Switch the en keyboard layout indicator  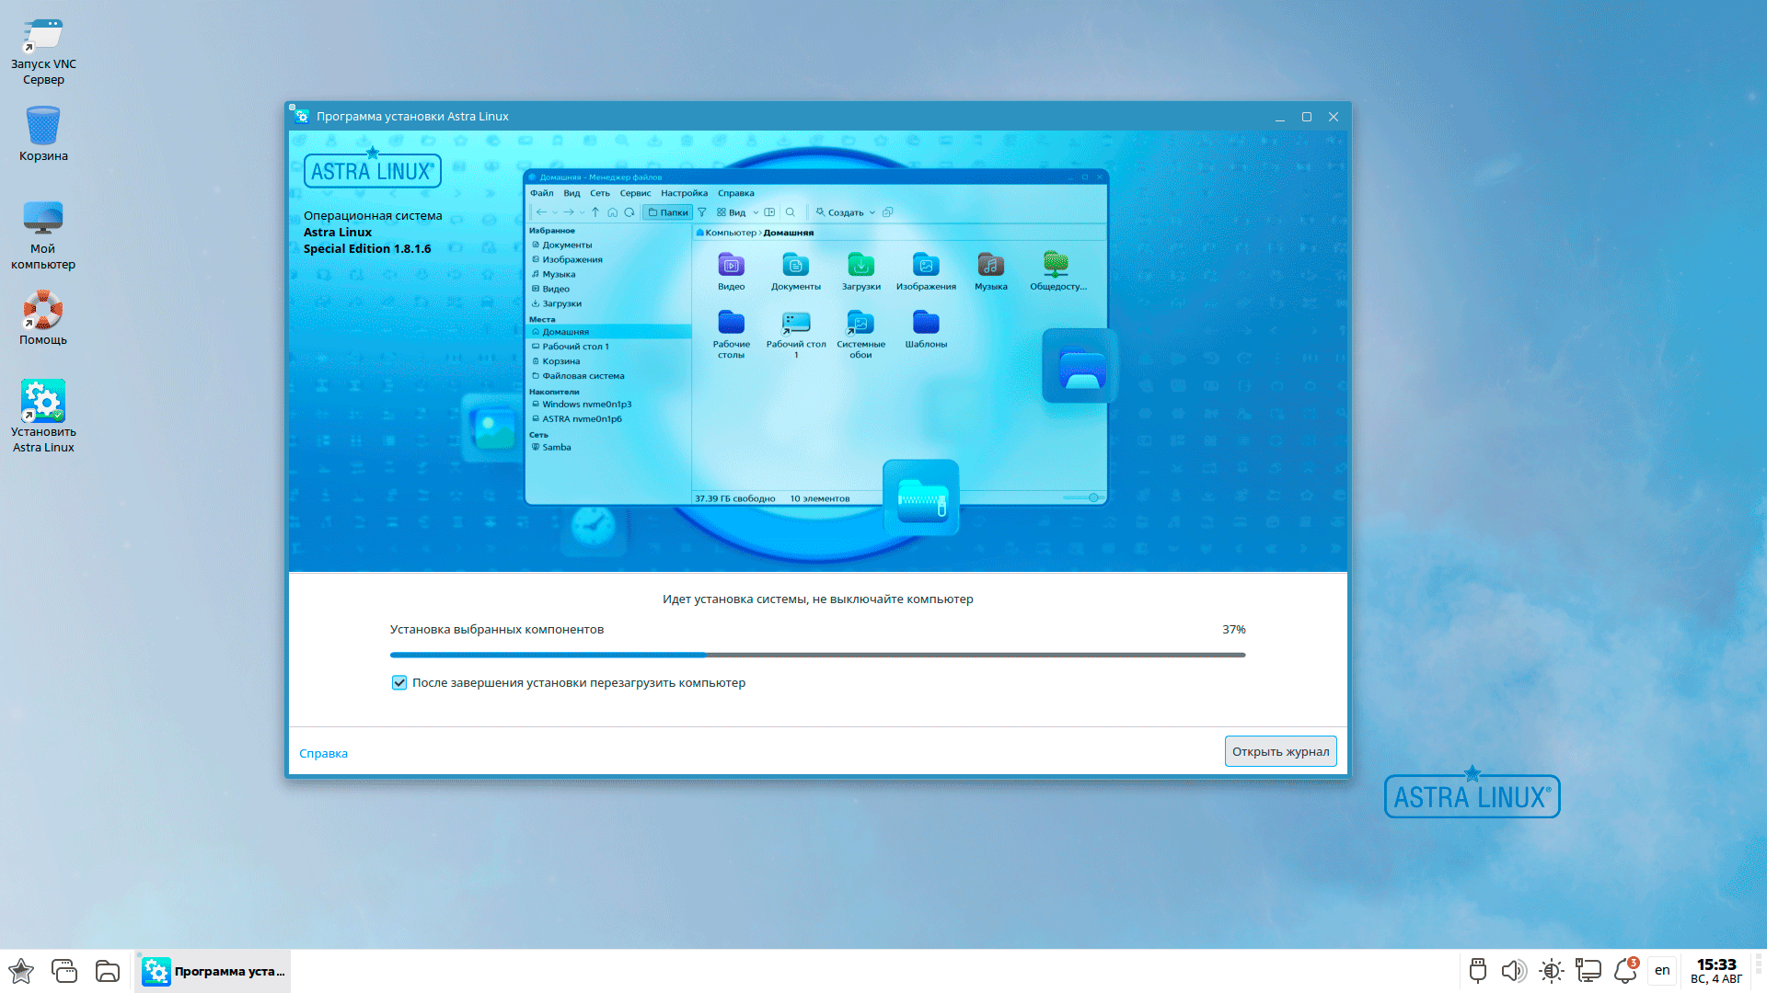pyautogui.click(x=1662, y=971)
